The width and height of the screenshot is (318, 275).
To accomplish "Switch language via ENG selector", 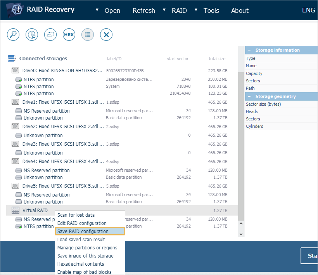I will 308,10.
